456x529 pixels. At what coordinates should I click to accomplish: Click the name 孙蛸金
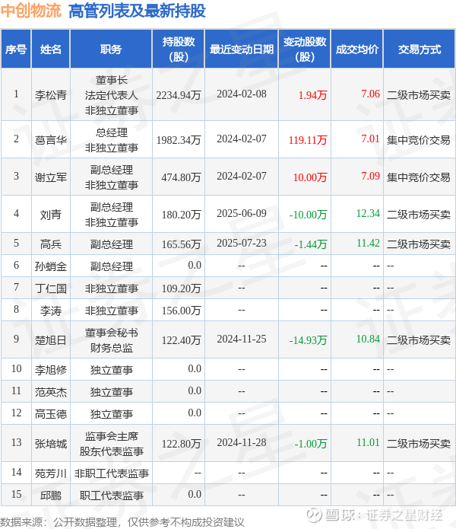pyautogui.click(x=51, y=266)
